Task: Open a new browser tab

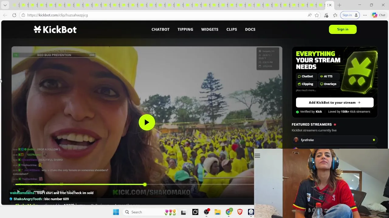Action: [339, 5]
